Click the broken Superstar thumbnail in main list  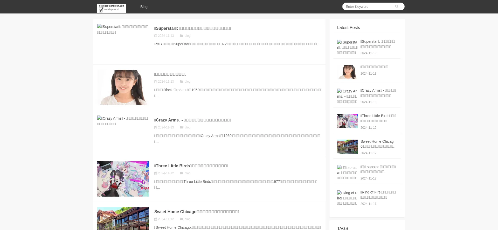tap(123, 30)
